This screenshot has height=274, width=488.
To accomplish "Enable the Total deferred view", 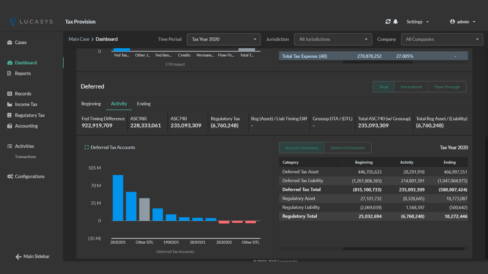I will tap(383, 87).
